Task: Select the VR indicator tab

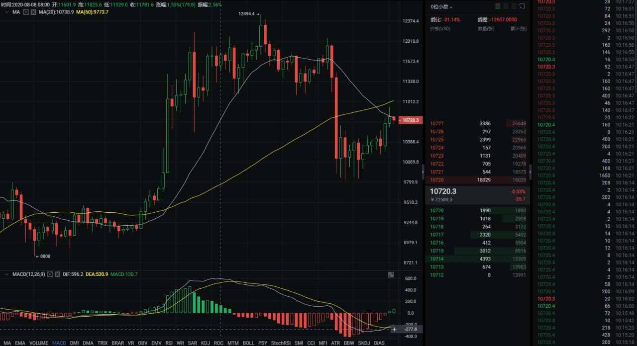Action: pyautogui.click(x=131, y=343)
